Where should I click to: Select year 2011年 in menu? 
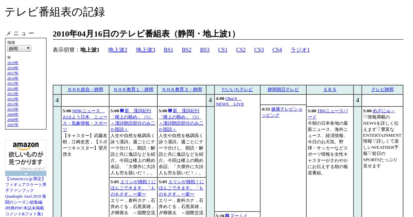13,104
